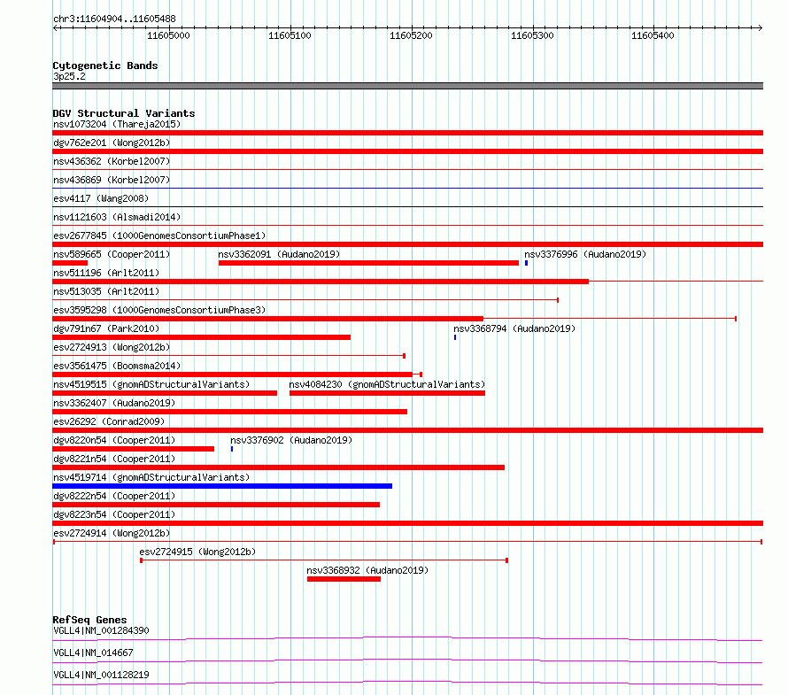788x695 pixels.
Task: Click the VGLL4|NM_014667 gene label
Action: click(x=93, y=653)
